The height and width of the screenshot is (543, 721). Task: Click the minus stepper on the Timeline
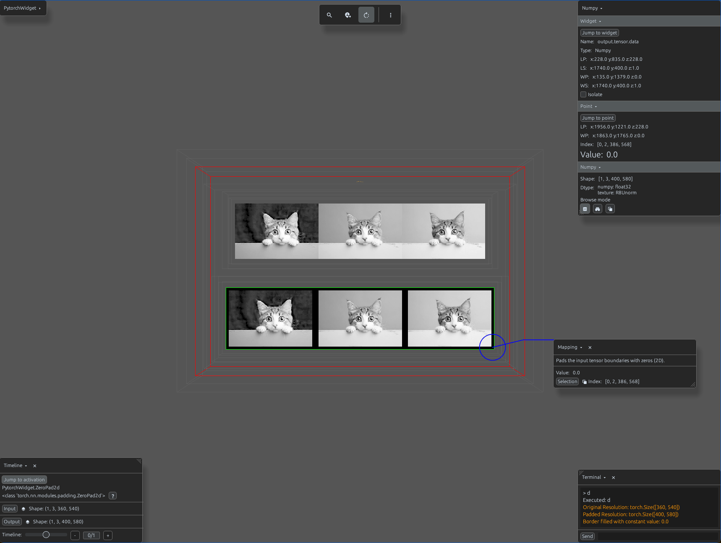(75, 535)
